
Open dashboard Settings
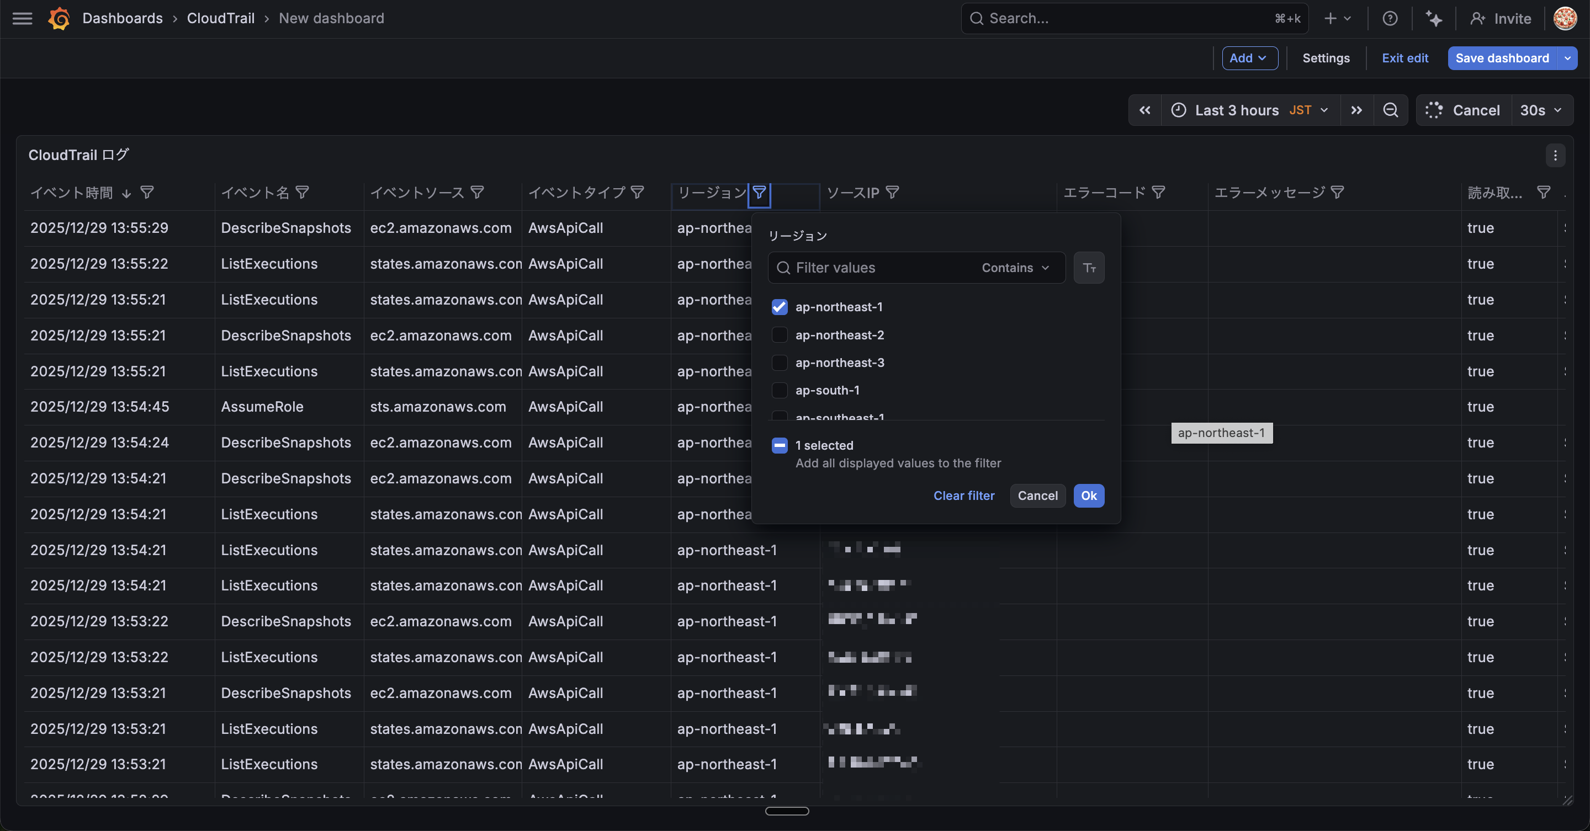[x=1326, y=58]
